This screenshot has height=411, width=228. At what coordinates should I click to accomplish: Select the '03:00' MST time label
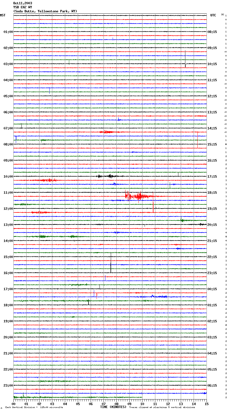pyautogui.click(x=8, y=64)
